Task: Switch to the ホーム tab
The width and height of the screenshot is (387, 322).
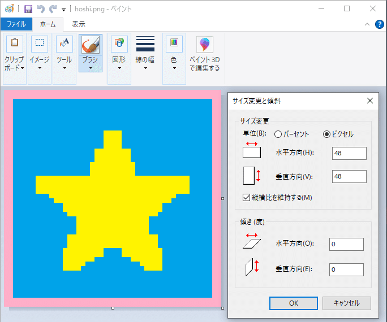Action: (48, 24)
